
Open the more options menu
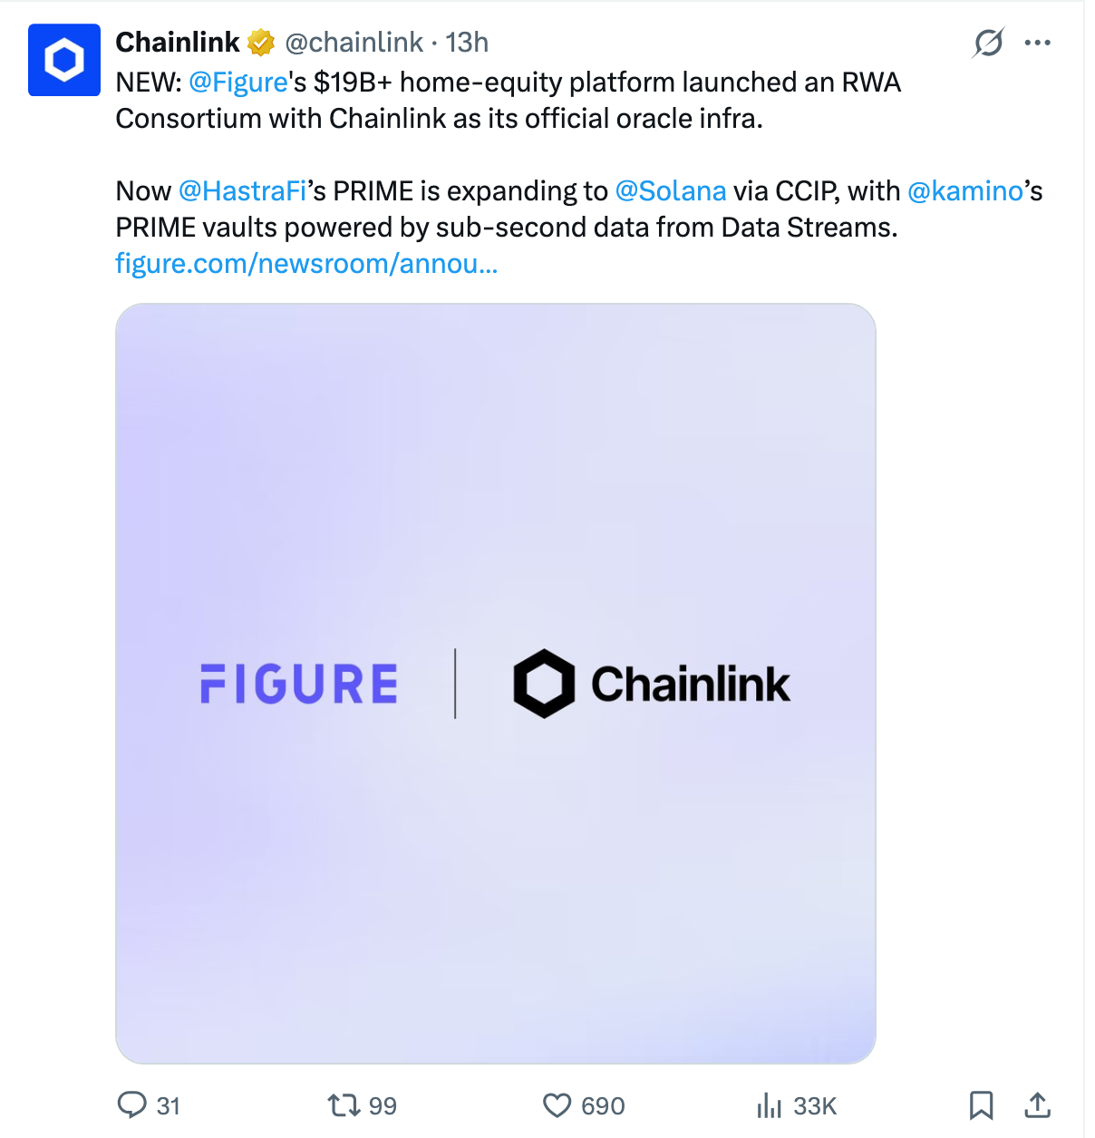(x=1038, y=42)
